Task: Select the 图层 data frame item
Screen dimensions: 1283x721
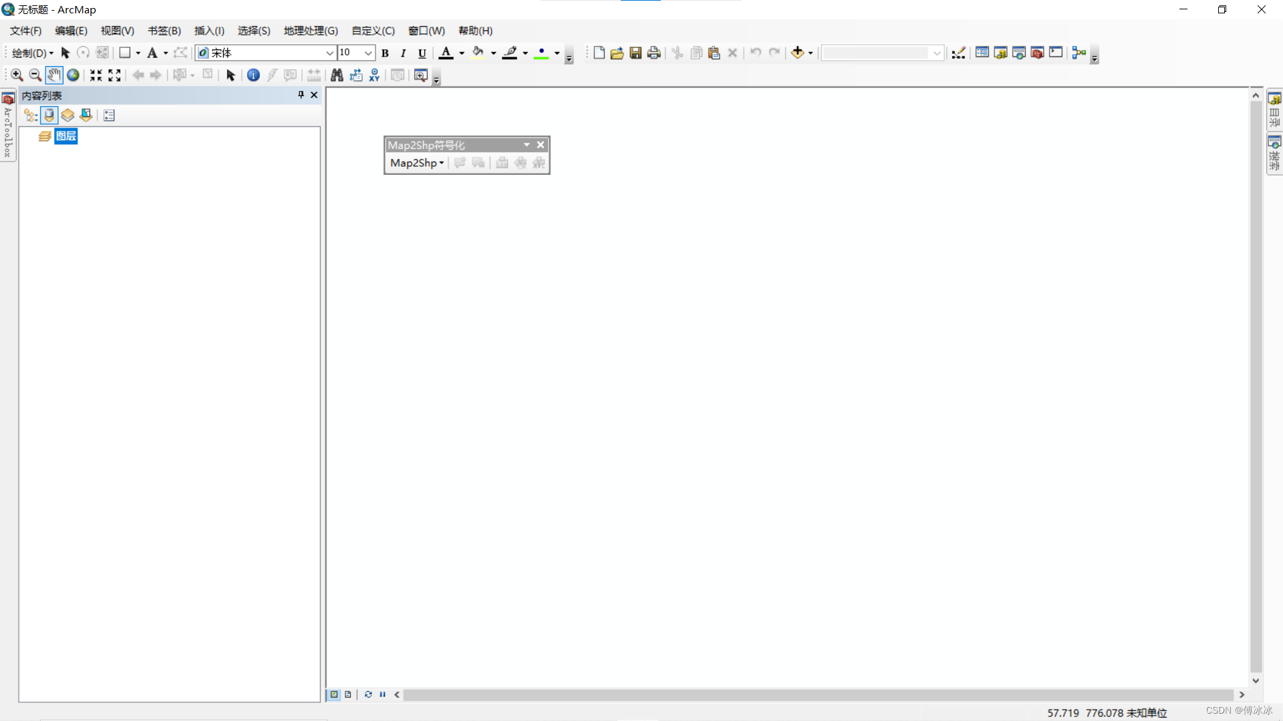Action: click(x=66, y=136)
